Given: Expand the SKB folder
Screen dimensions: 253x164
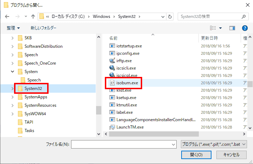Looking at the screenshot, I should click(x=12, y=38).
